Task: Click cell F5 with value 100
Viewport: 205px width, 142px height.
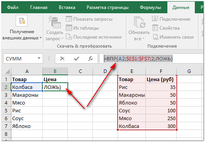Action: point(161,110)
